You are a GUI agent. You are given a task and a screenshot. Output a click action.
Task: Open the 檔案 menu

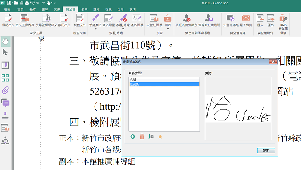tap(7, 9)
